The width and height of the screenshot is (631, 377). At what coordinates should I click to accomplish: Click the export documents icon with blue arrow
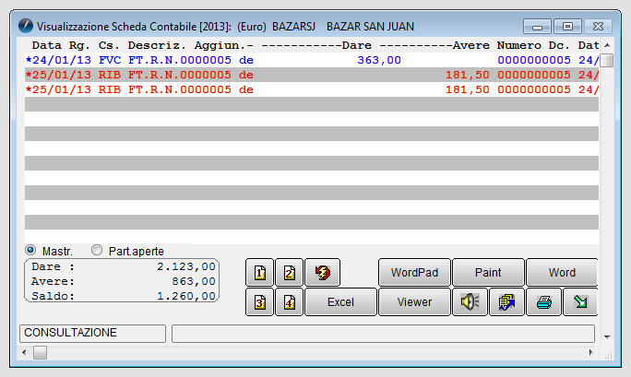[x=506, y=301]
